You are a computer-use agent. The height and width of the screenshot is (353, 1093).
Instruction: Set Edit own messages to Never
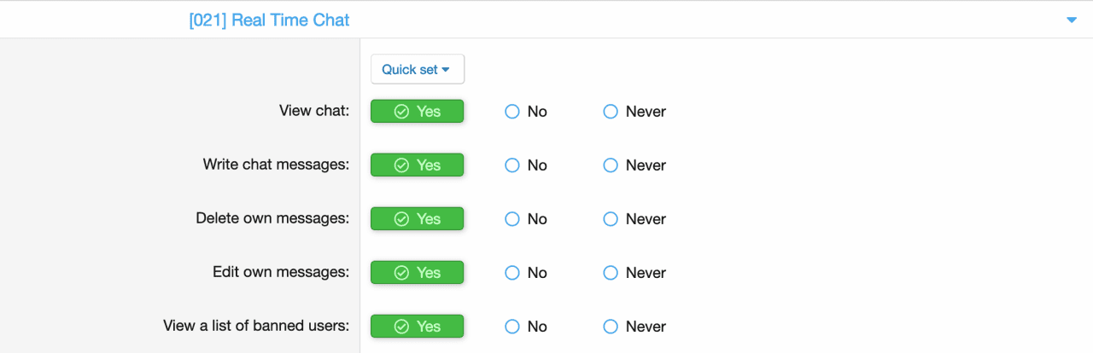tap(611, 273)
